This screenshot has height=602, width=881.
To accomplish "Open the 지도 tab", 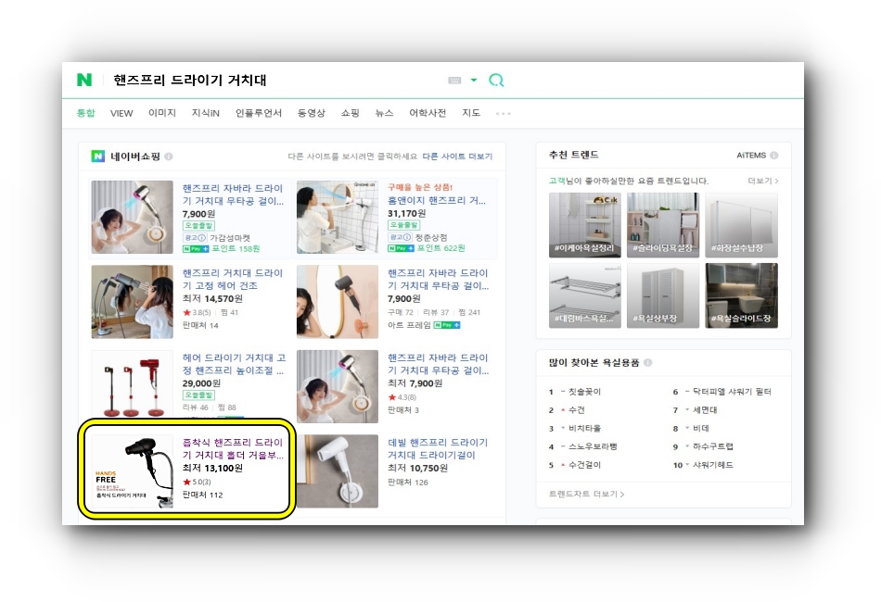I will 471,113.
